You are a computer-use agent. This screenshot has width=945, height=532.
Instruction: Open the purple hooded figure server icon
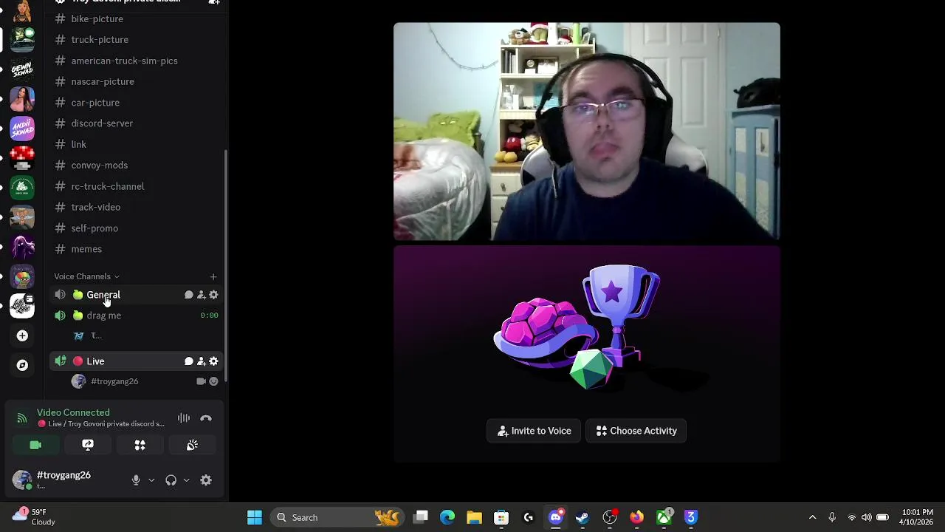click(x=22, y=247)
